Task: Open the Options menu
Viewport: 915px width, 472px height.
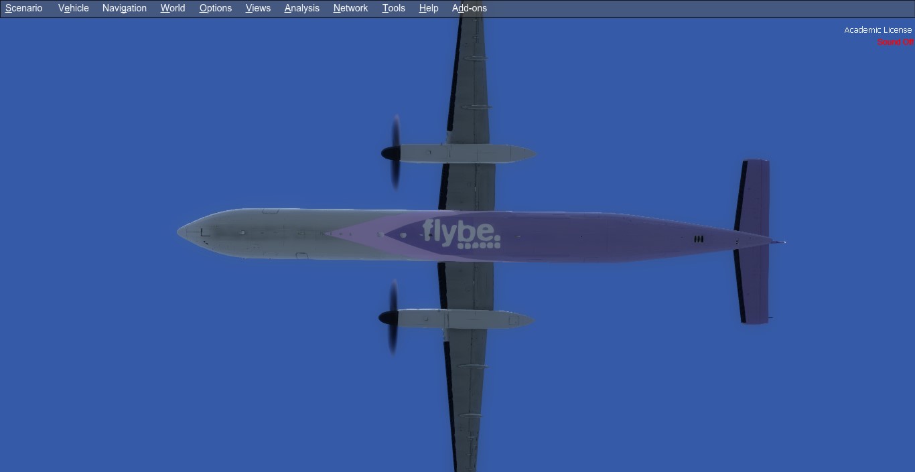Action: click(216, 8)
